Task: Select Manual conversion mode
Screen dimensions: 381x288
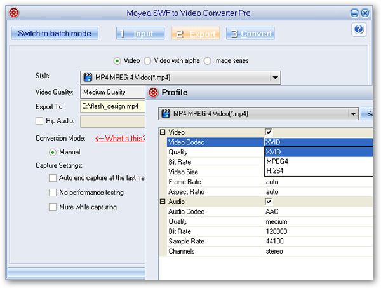Action: [53, 153]
